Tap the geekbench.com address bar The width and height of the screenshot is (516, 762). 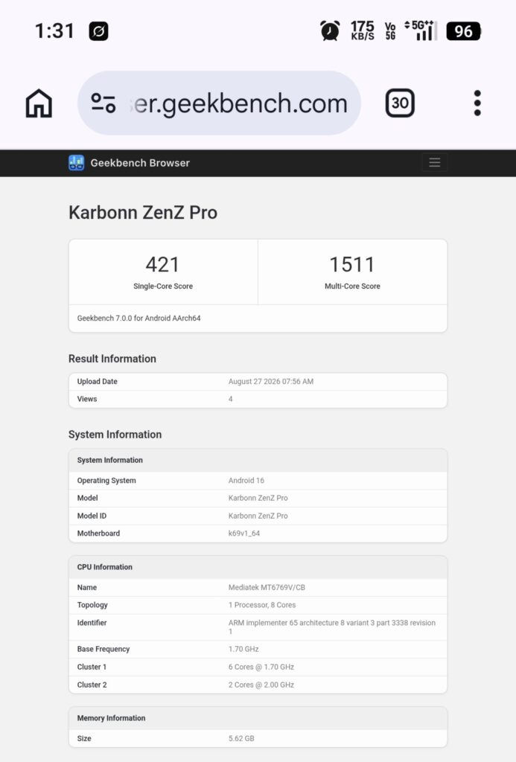point(219,103)
